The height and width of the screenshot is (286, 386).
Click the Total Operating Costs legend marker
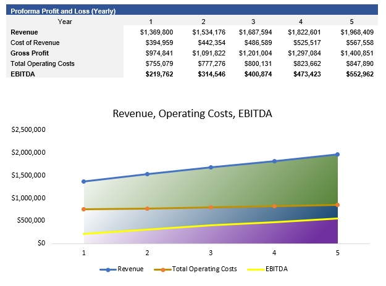[x=162, y=269]
